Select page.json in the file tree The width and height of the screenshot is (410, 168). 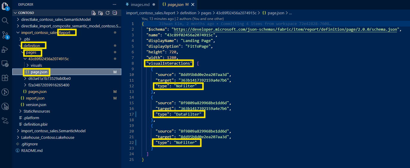pos(67,72)
